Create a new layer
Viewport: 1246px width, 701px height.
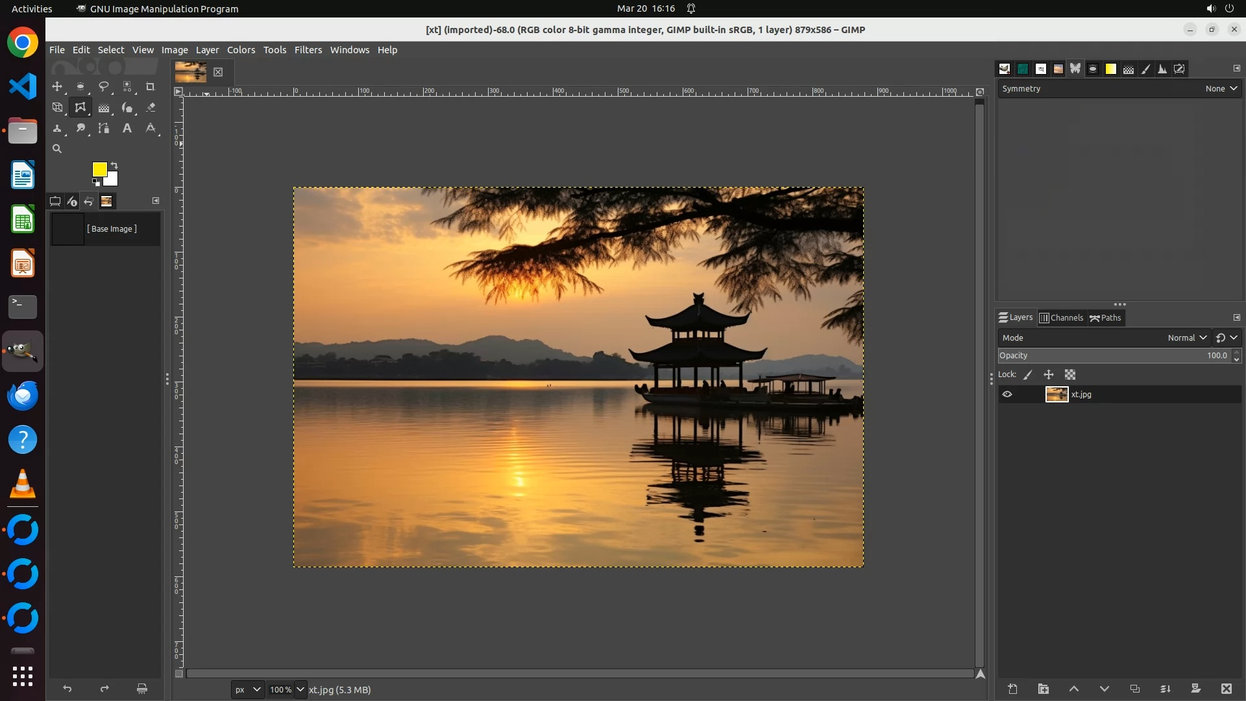(x=1012, y=689)
